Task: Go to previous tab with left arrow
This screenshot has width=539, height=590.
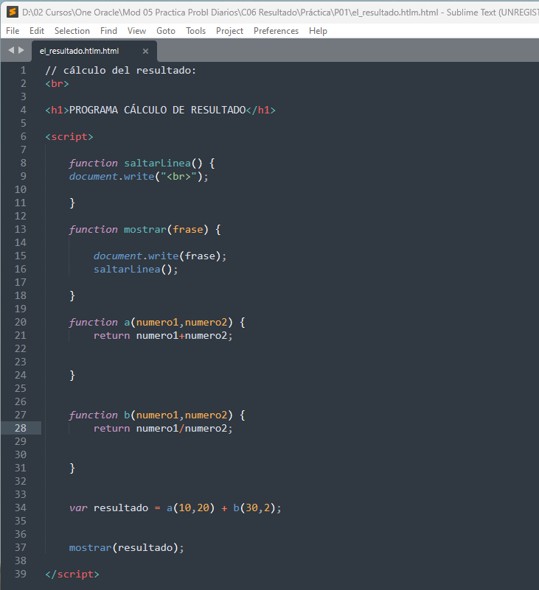Action: click(11, 50)
